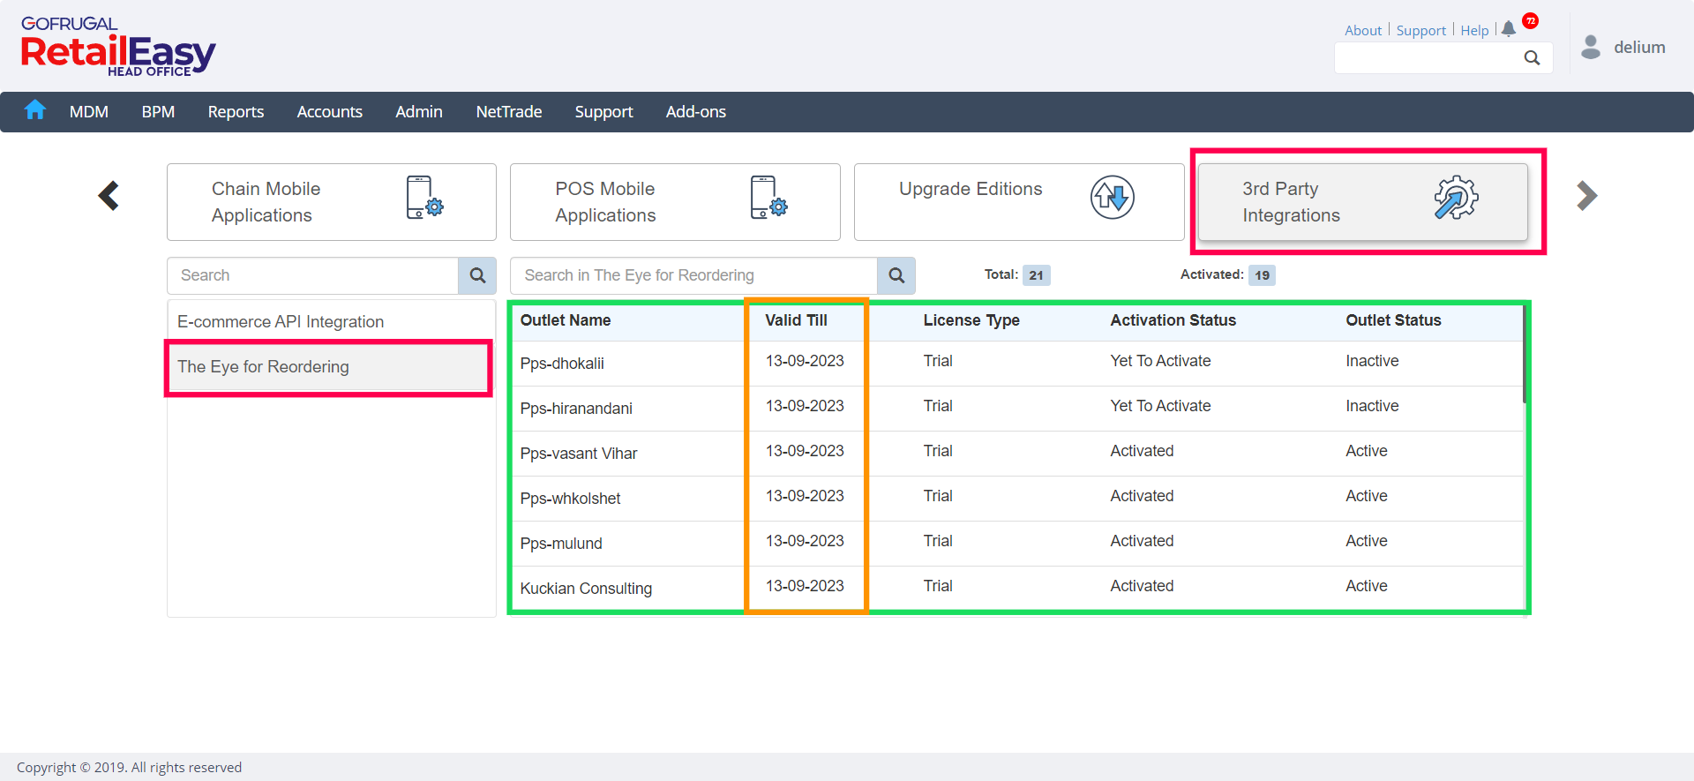Image resolution: width=1694 pixels, height=781 pixels.
Task: Click the Total count badge 21
Action: [x=1036, y=275]
